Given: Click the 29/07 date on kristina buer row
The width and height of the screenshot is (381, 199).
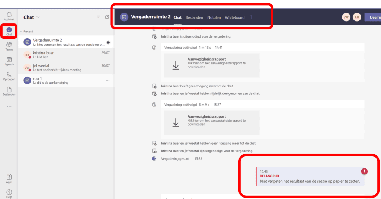Looking at the screenshot, I should pos(105,53).
